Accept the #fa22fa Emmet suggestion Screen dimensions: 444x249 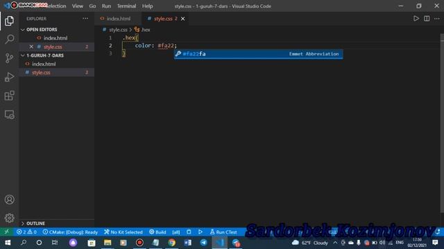(x=258, y=54)
